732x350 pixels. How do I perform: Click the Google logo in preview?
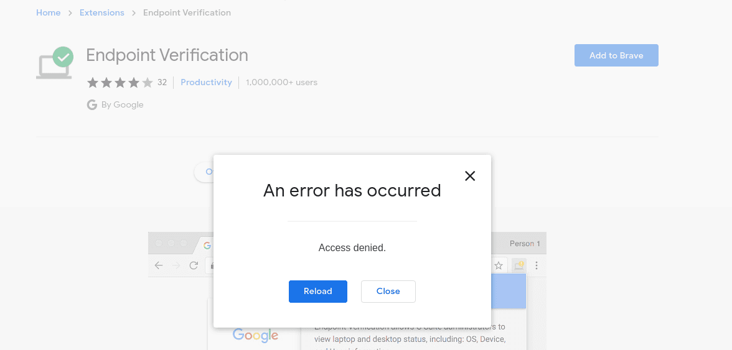tap(255, 334)
